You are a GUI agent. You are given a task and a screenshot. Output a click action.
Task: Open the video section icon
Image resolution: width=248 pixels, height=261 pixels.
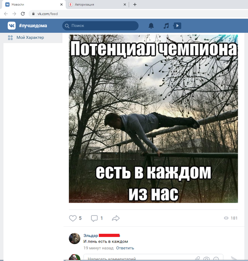177,25
